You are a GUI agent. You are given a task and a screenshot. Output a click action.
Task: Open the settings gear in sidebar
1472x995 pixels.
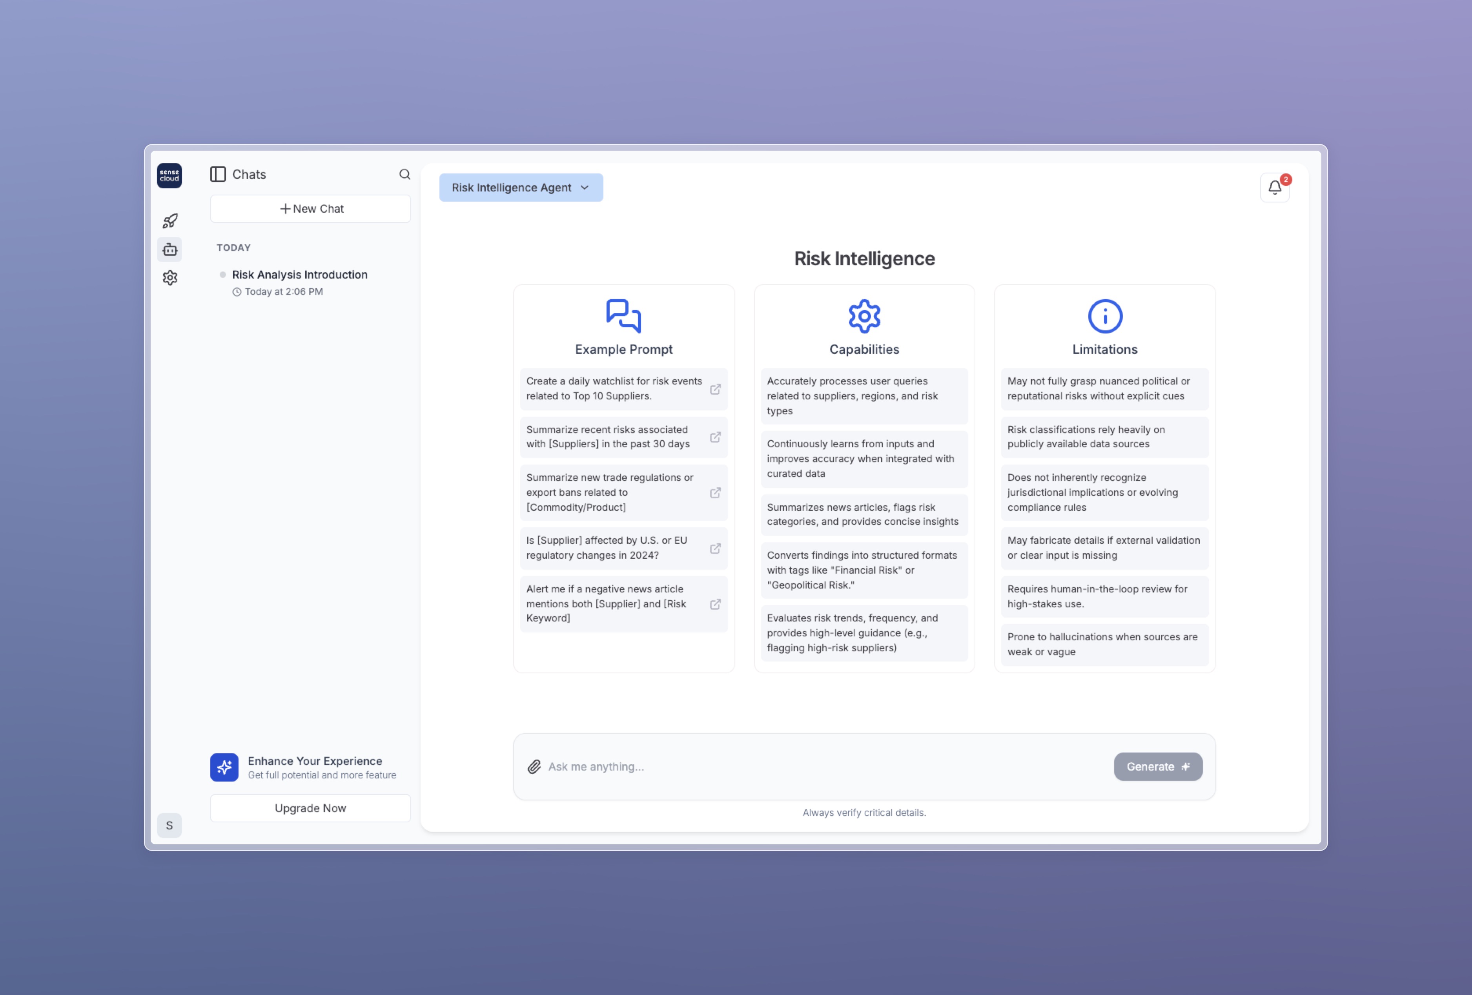click(170, 277)
